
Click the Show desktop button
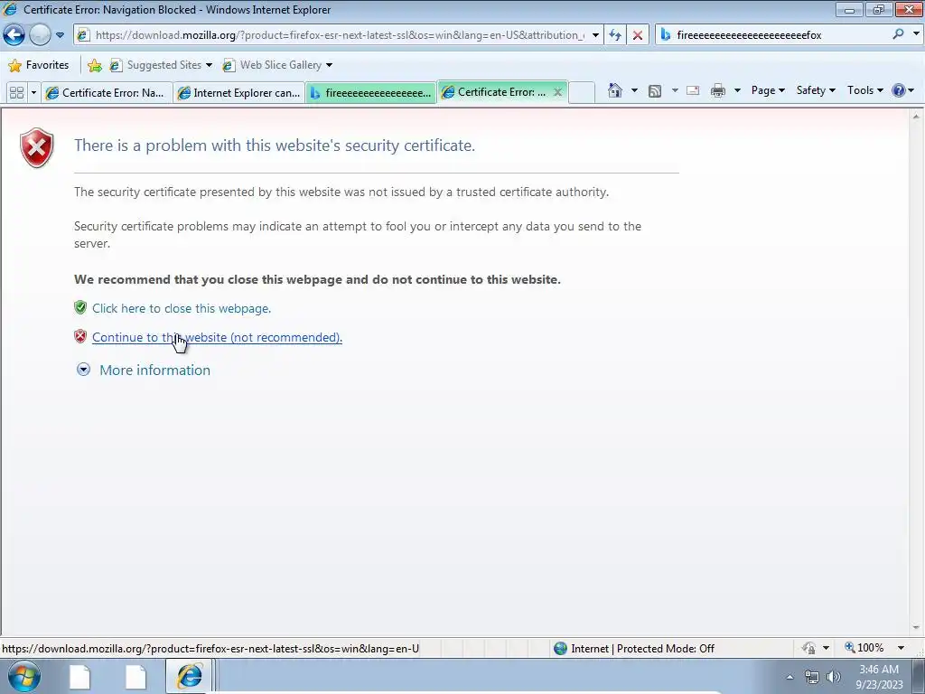(918, 677)
